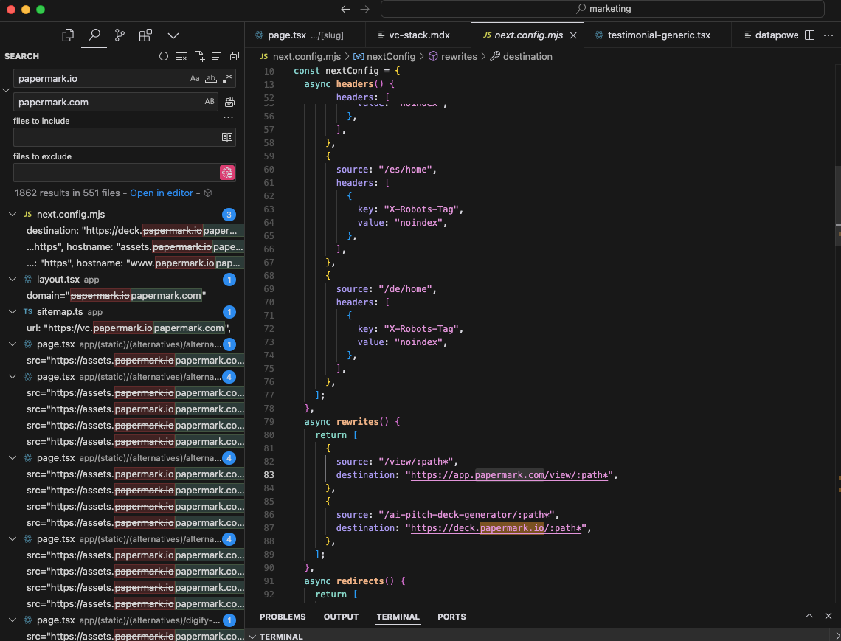The image size is (841, 641).
Task: Open the PROBLEMS panel tab
Action: pos(283,617)
